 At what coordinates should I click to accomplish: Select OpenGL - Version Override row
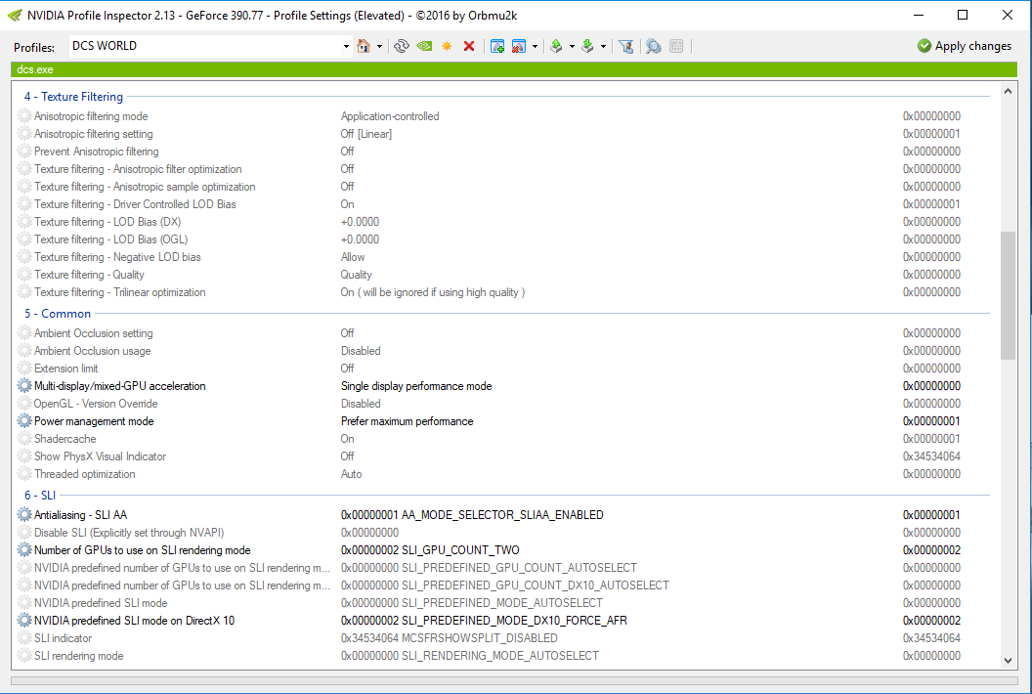click(503, 404)
